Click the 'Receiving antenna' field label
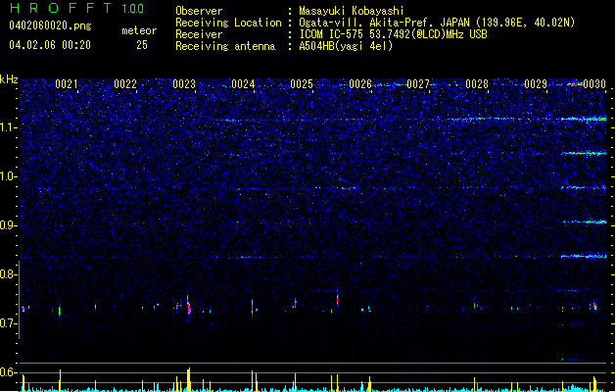Viewport: 616px width, 392px height. (225, 46)
